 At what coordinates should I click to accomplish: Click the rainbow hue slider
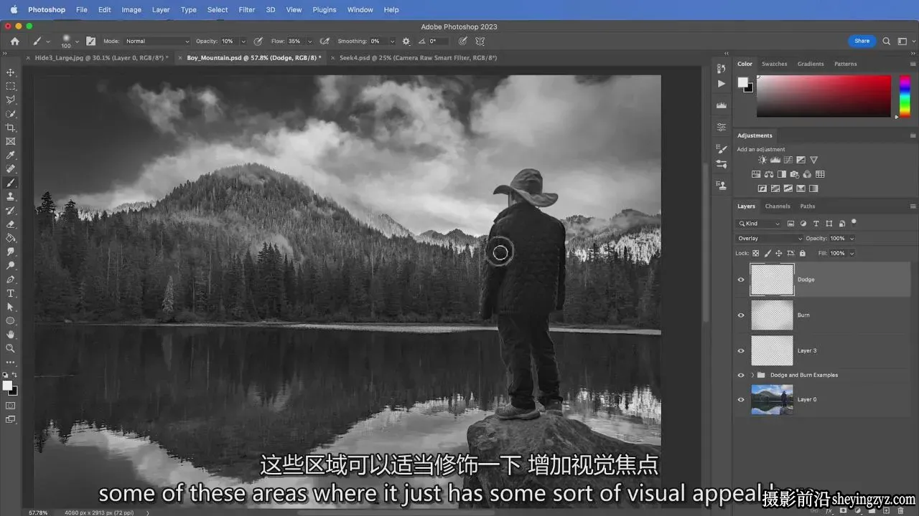click(905, 96)
